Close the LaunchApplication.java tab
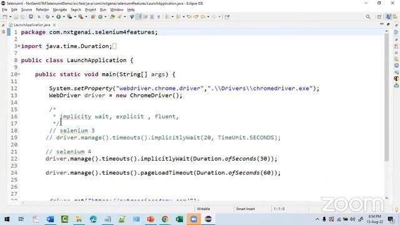Image resolution: width=400 pixels, height=225 pixels. tap(54, 25)
